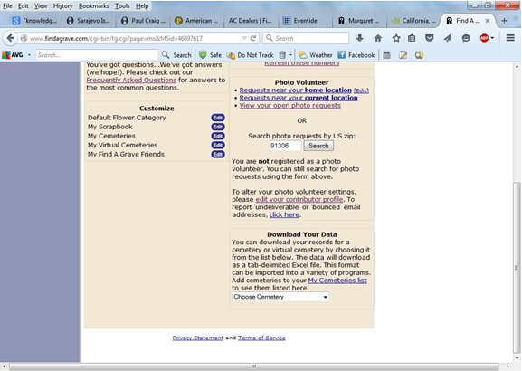The image size is (522, 371).
Task: Open the AVG Weather button
Action: [316, 55]
